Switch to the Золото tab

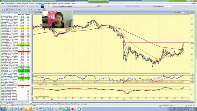point(63,104)
